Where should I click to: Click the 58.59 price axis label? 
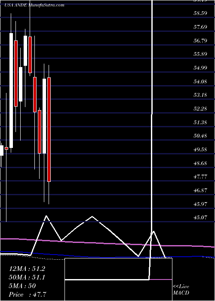coord(200,14)
